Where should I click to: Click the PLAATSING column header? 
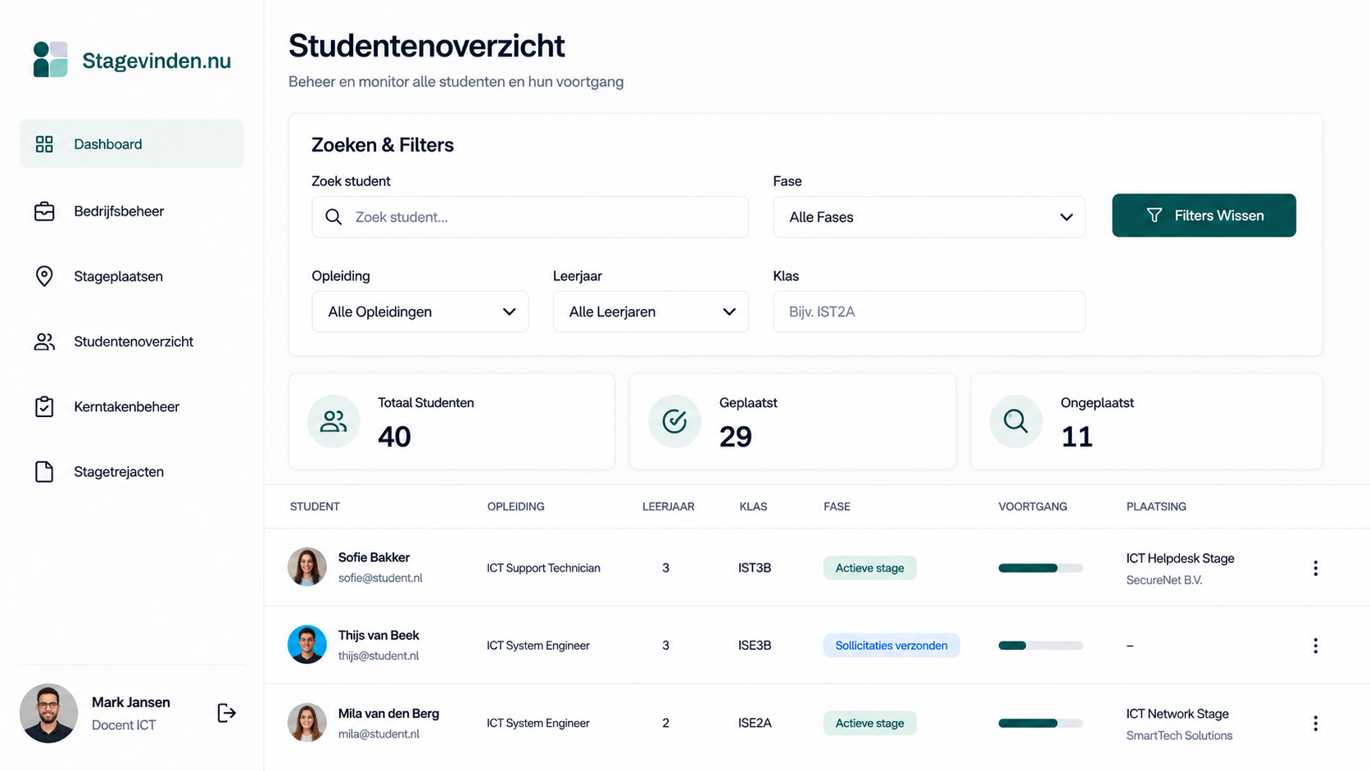click(1156, 506)
